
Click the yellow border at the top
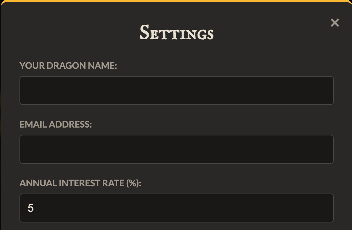pyautogui.click(x=176, y=1)
